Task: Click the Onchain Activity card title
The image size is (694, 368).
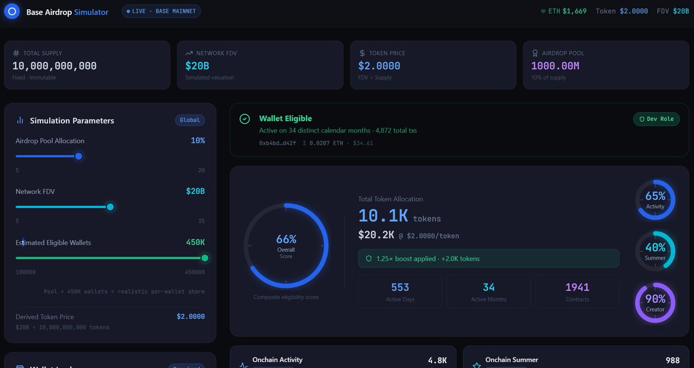Action: [278, 360]
